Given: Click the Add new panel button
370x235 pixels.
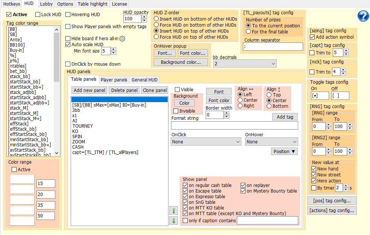Looking at the screenshot, I should coord(89,90).
